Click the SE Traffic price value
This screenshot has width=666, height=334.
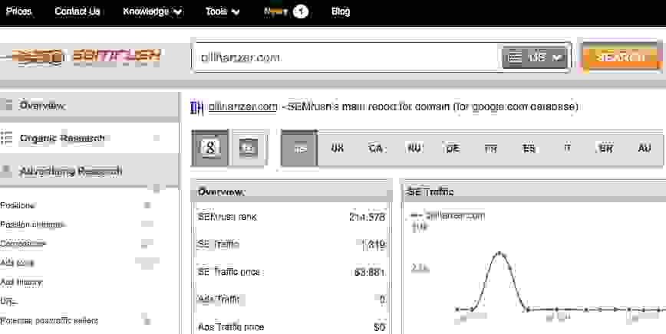coord(370,272)
